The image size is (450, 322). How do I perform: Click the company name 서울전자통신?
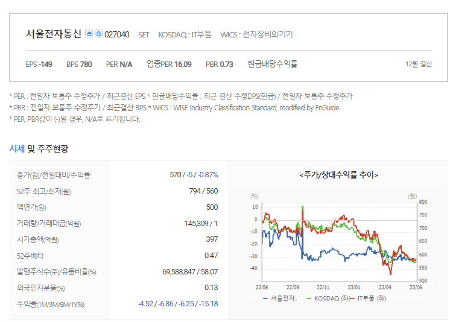coord(54,34)
